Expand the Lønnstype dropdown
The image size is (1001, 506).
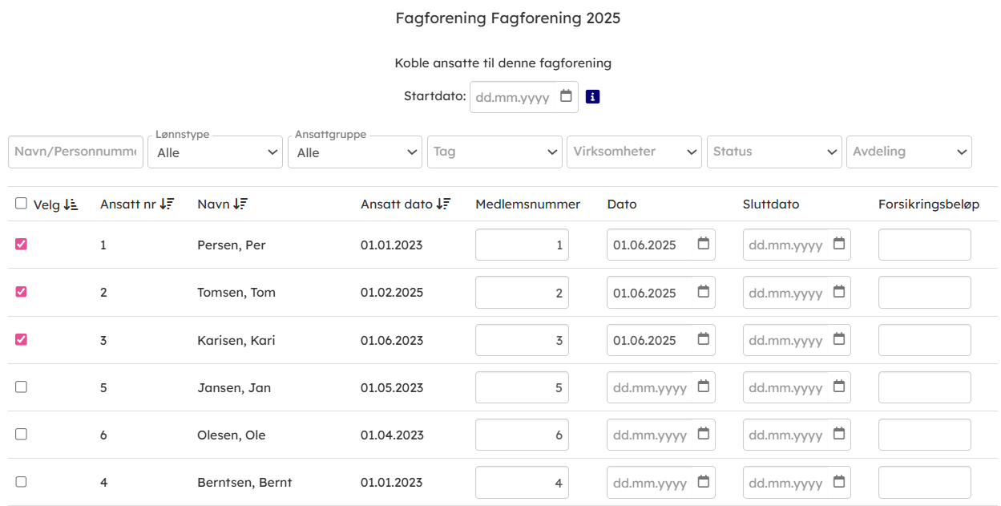[215, 152]
